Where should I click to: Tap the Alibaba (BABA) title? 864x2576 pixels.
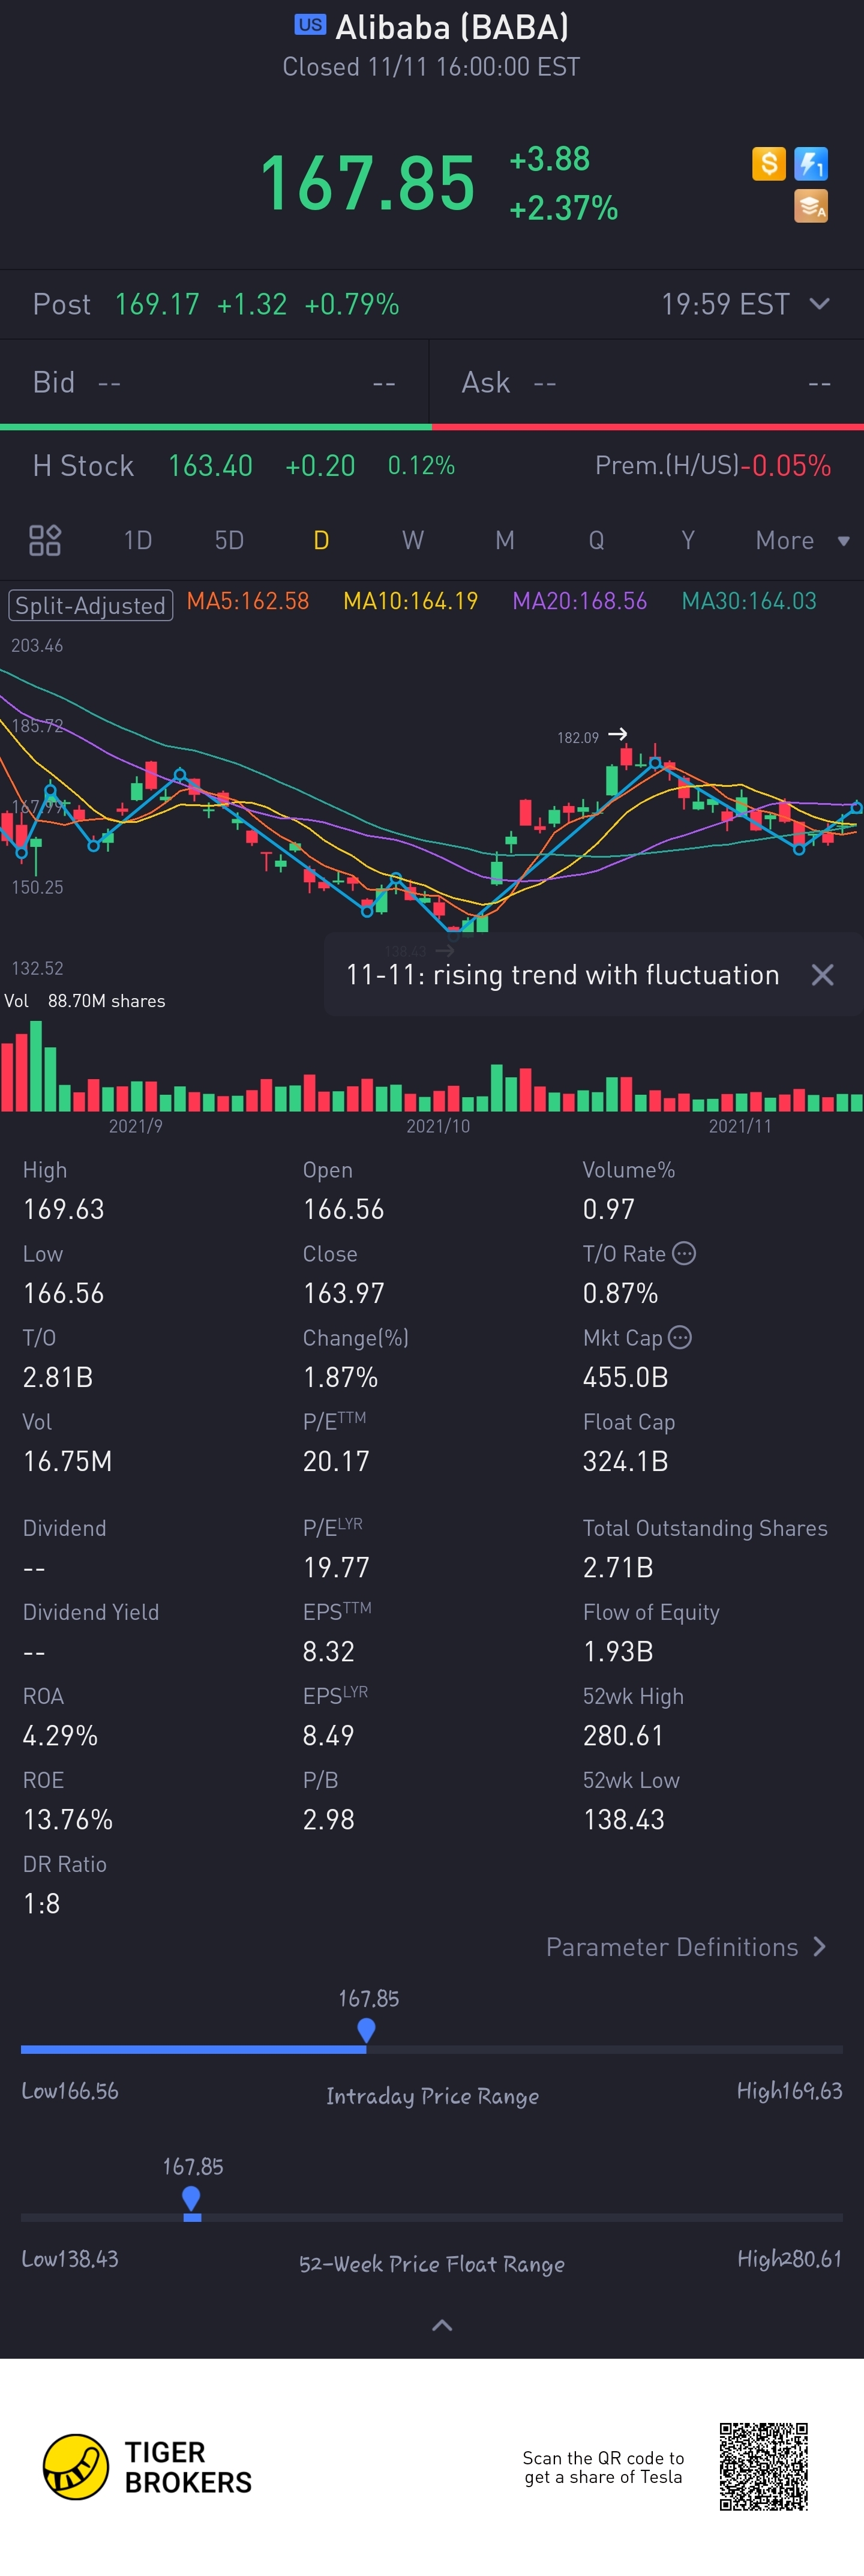coord(452,27)
